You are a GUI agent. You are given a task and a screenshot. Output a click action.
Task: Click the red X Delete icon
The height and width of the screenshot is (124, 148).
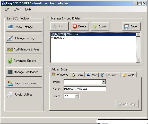(x=75, y=26)
